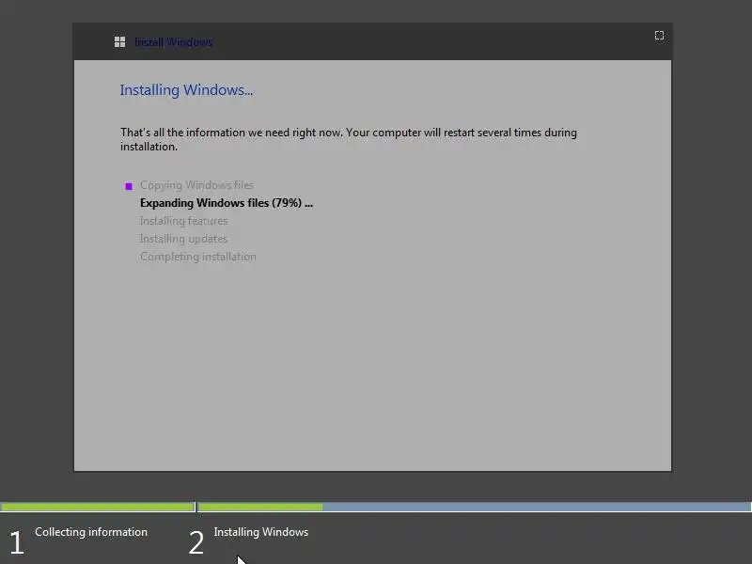This screenshot has height=564, width=752.
Task: Click the large step number 1
Action: pos(16,543)
